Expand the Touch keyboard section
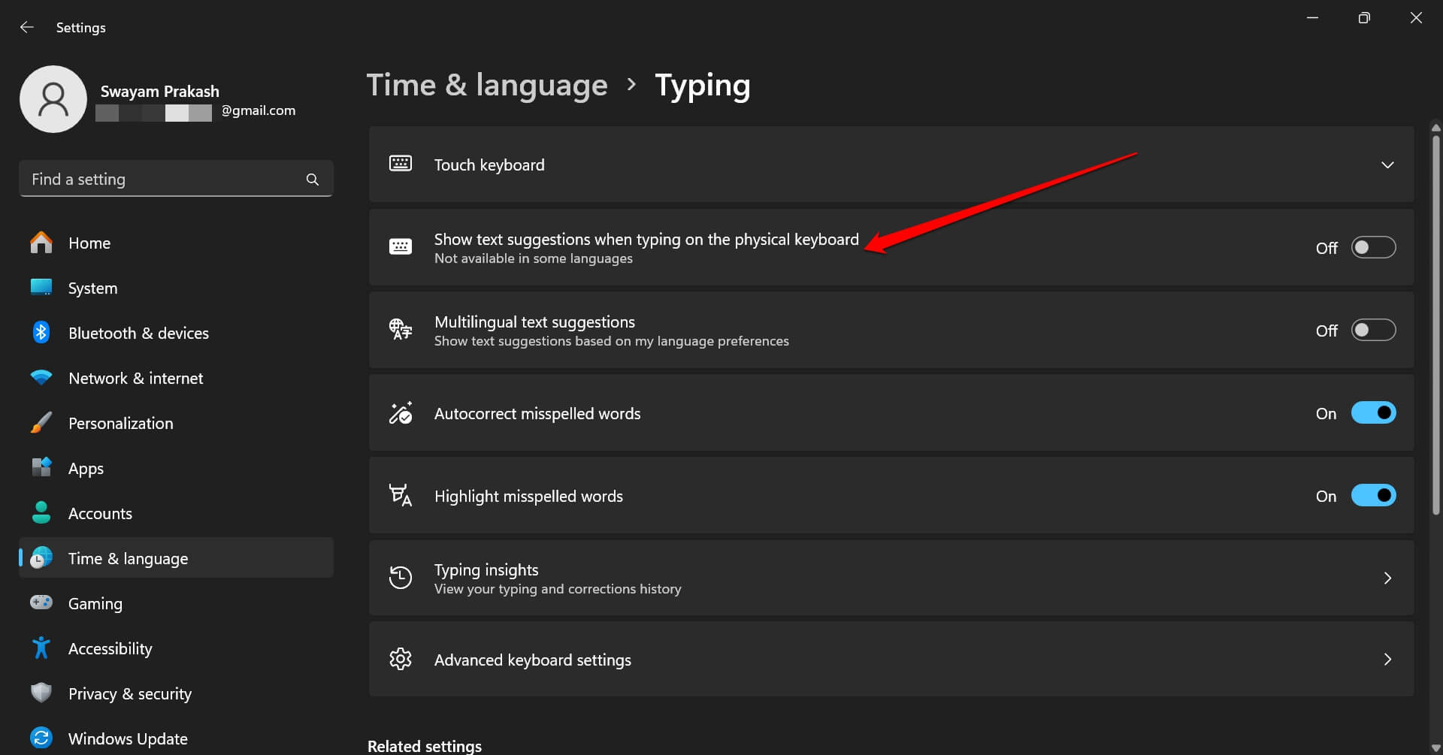 (x=1387, y=165)
